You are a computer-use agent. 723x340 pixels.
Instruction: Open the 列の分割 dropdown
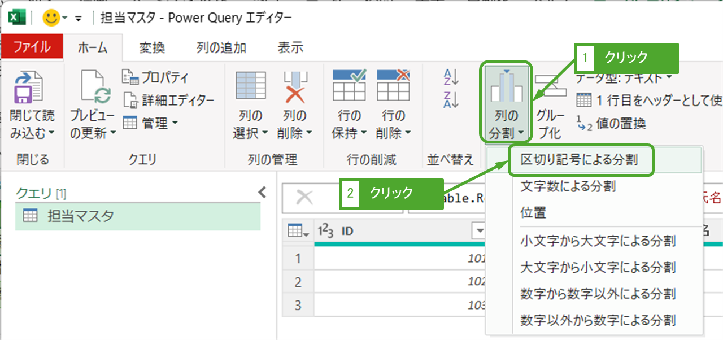[506, 124]
